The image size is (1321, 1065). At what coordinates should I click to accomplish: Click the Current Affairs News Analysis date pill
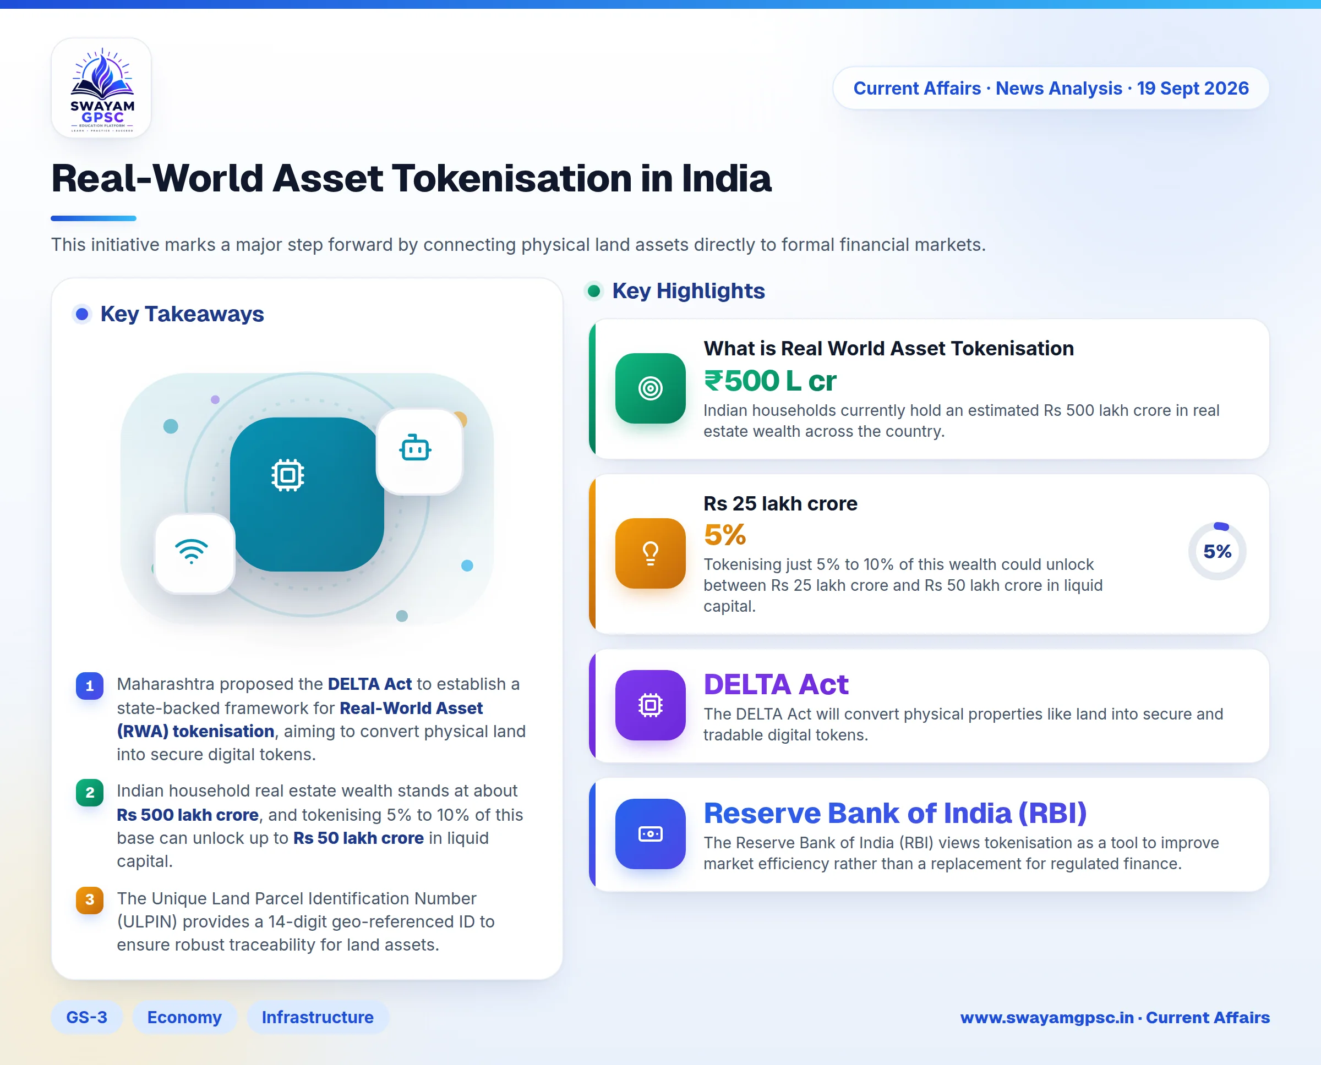1051,89
